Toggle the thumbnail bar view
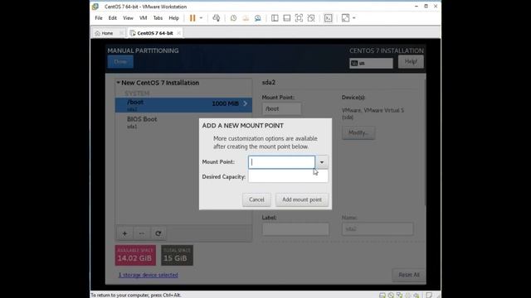This screenshot has height=298, width=531. click(x=287, y=18)
